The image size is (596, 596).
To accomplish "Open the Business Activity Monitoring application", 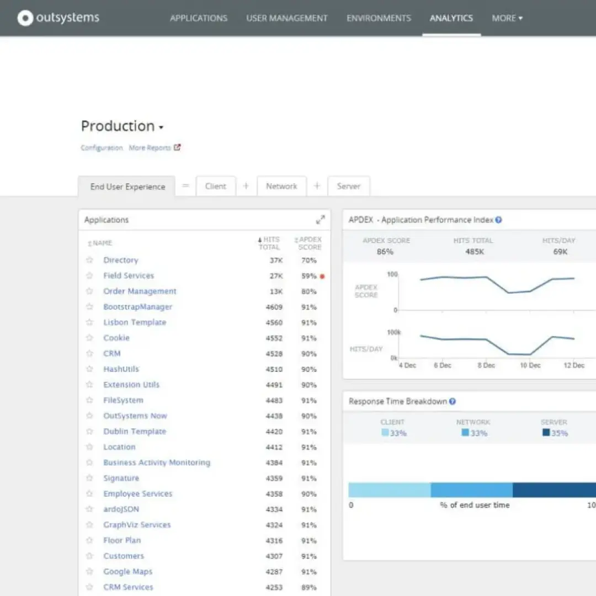I will (x=157, y=462).
